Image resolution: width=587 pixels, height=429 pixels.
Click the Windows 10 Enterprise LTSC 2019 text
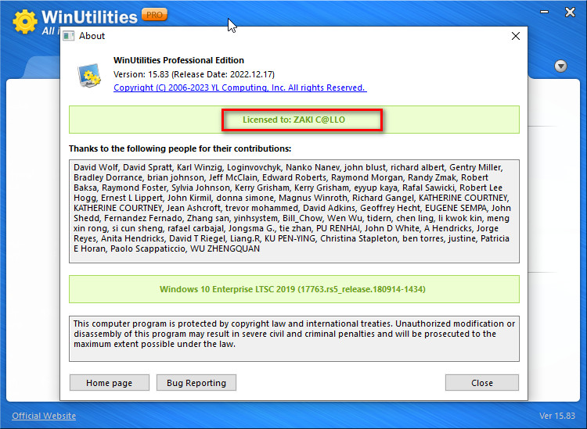pos(293,289)
